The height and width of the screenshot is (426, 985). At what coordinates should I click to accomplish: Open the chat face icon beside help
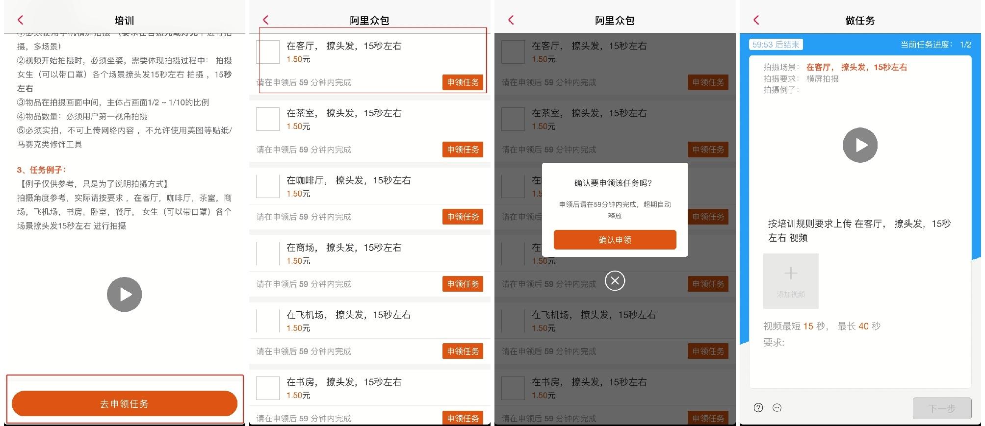pos(777,407)
